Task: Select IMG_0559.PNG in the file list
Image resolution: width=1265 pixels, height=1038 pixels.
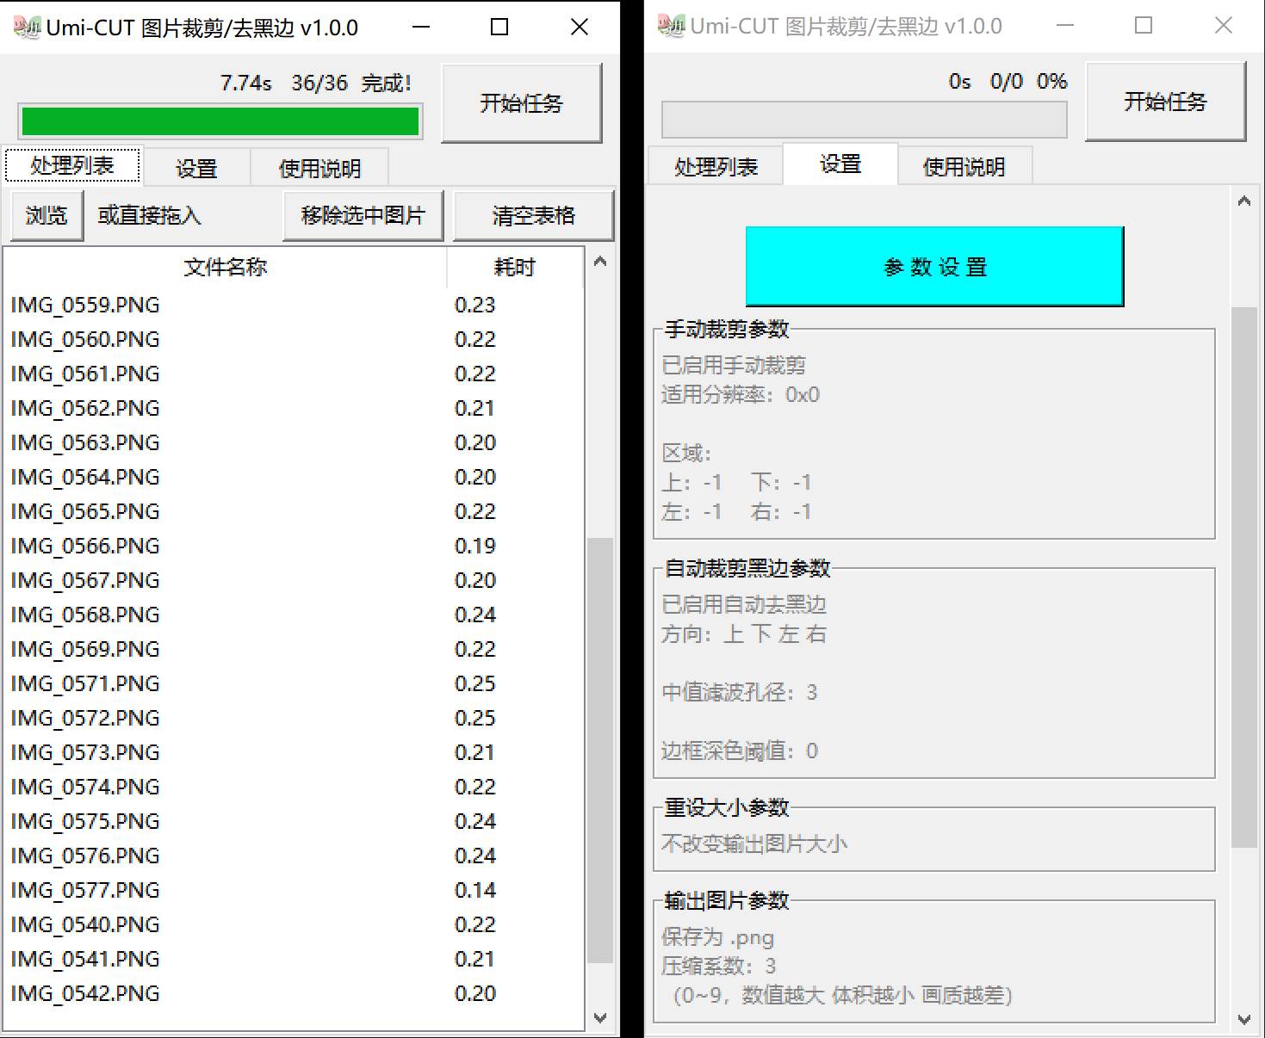Action: [84, 305]
